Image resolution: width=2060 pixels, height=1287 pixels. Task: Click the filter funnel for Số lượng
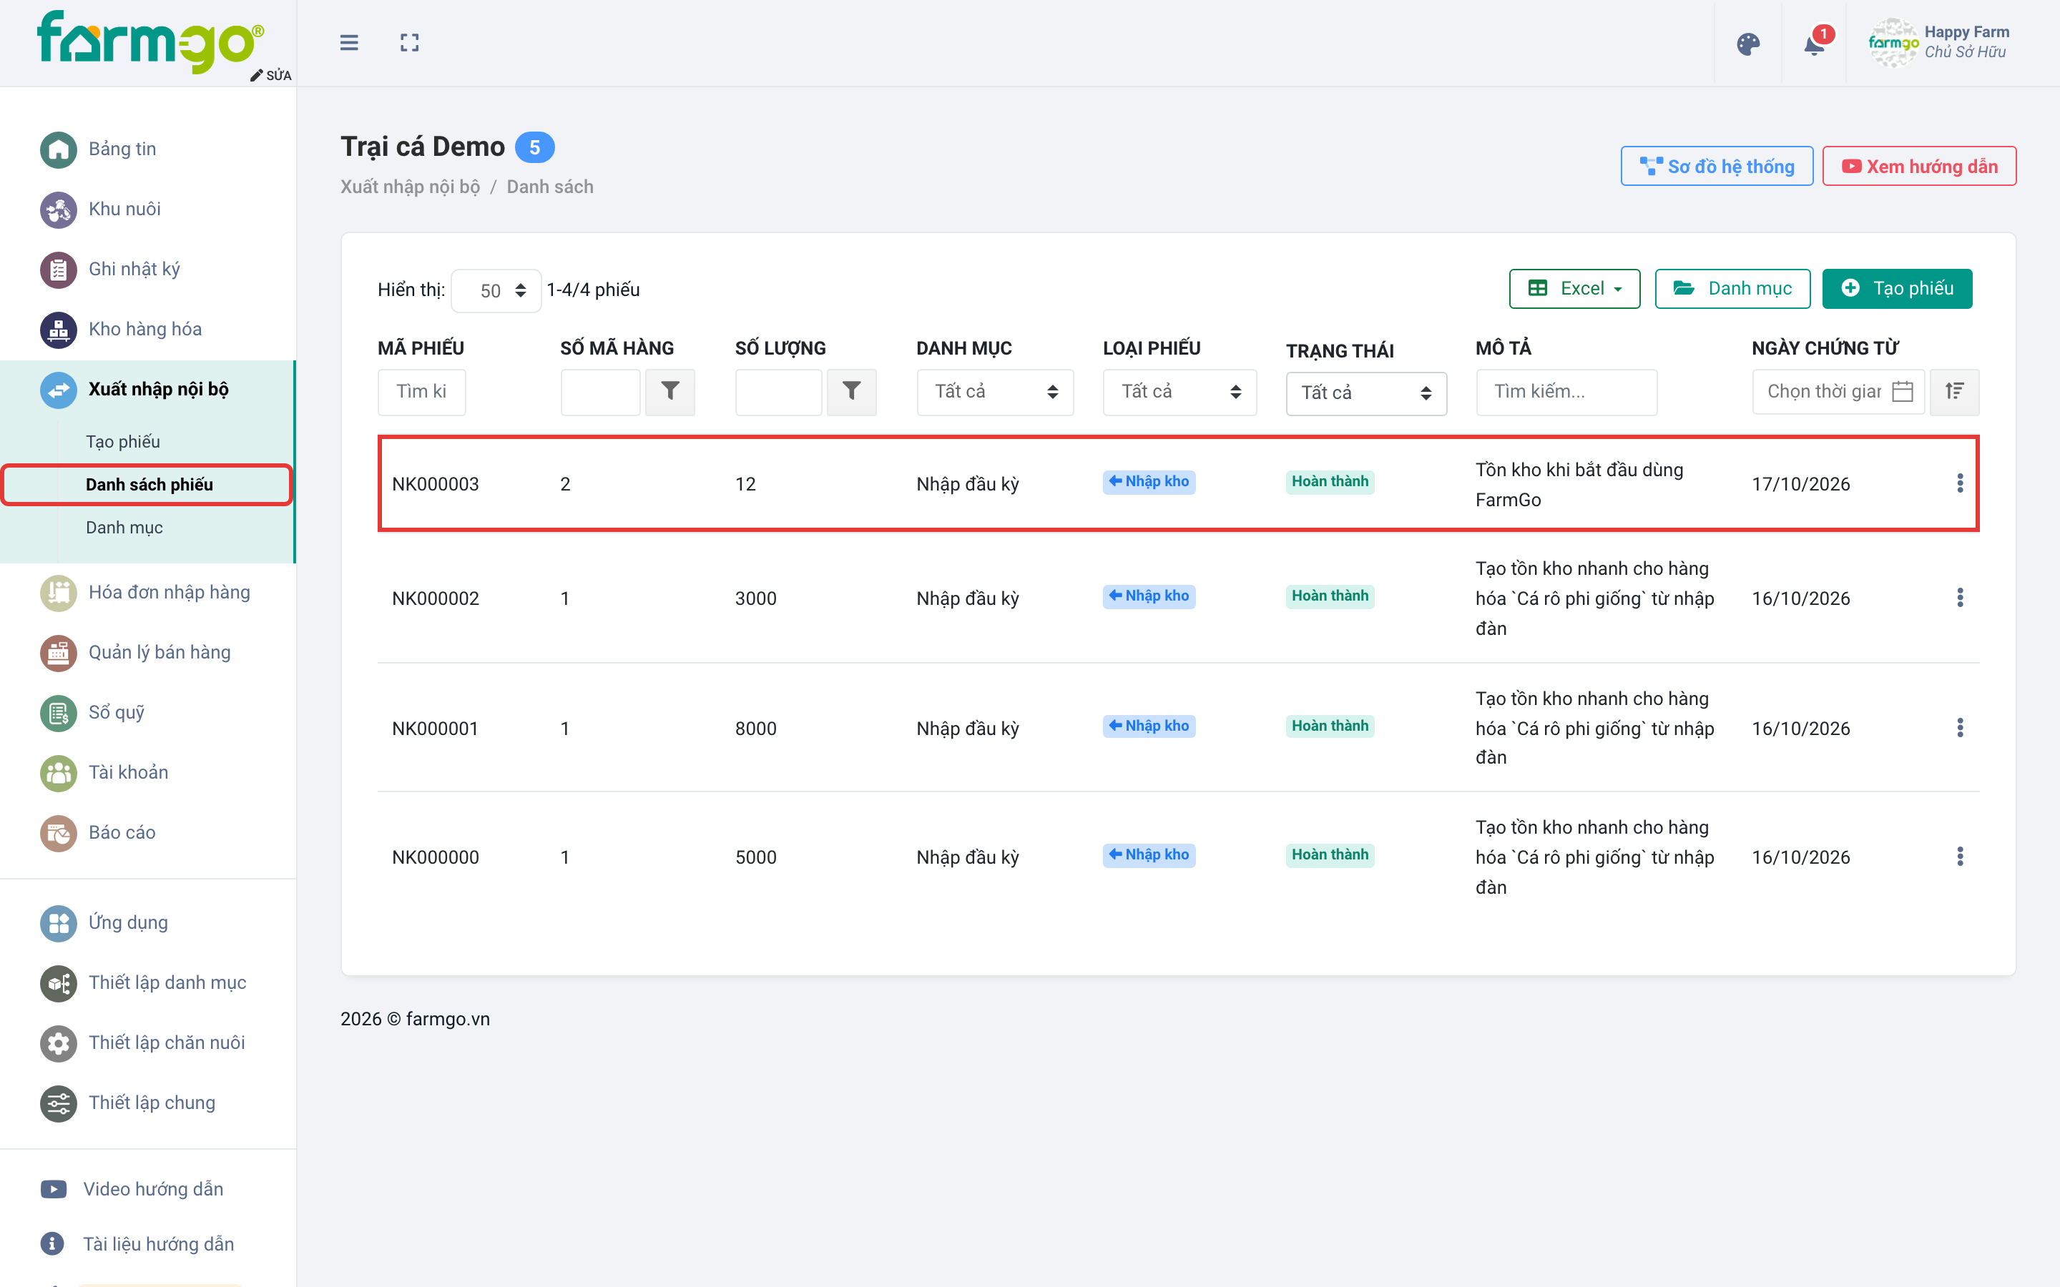(x=851, y=392)
